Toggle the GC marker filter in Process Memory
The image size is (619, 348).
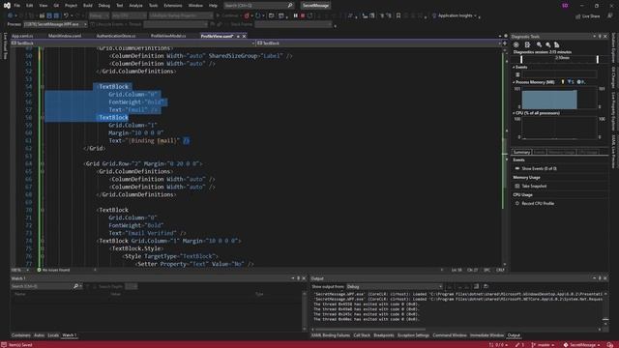(x=563, y=82)
